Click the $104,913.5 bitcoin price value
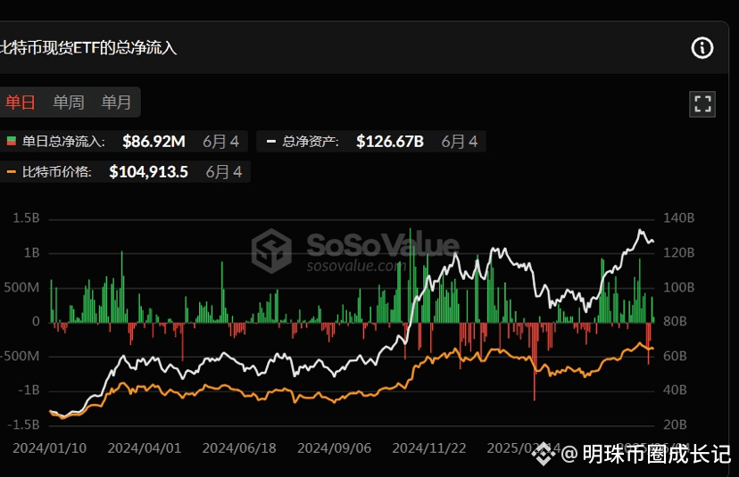Viewport: 739px width, 477px height. click(148, 172)
